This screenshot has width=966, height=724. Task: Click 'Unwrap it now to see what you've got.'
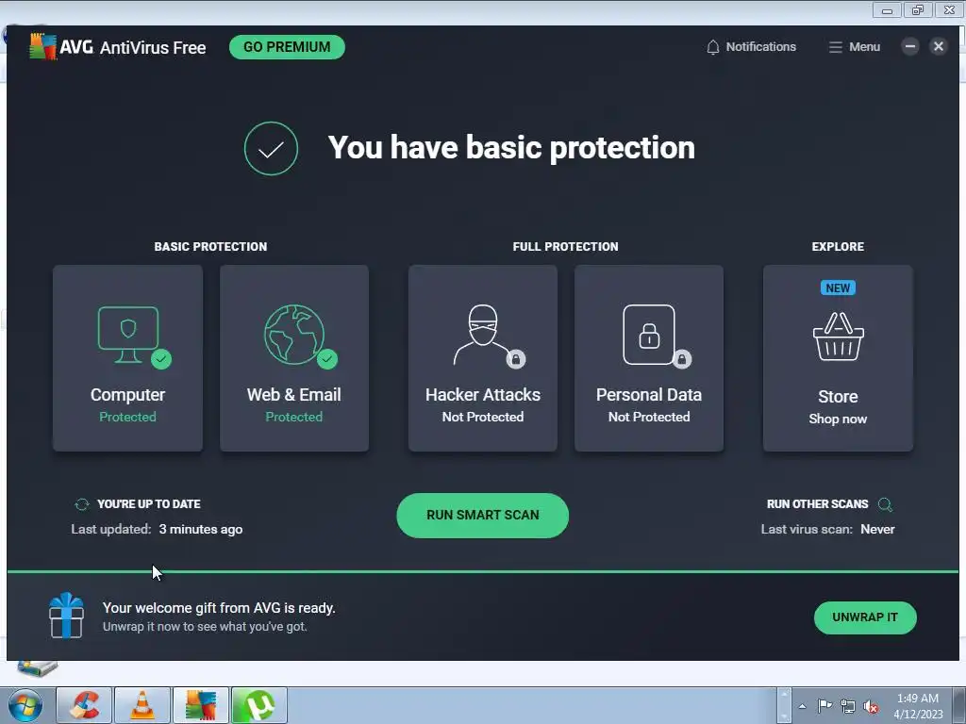[205, 627]
